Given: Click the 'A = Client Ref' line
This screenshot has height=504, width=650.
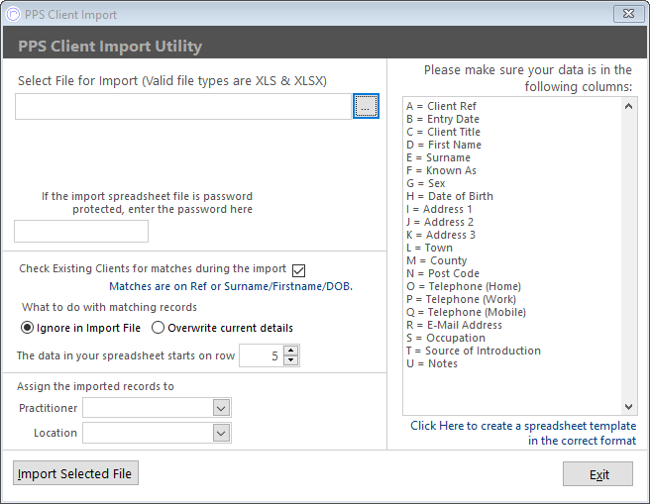Looking at the screenshot, I should pos(442,106).
